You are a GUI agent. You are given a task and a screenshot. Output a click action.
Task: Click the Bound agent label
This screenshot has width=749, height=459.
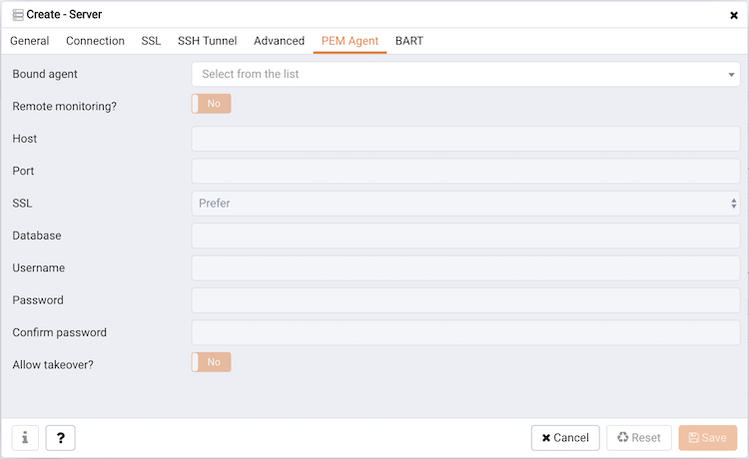45,74
